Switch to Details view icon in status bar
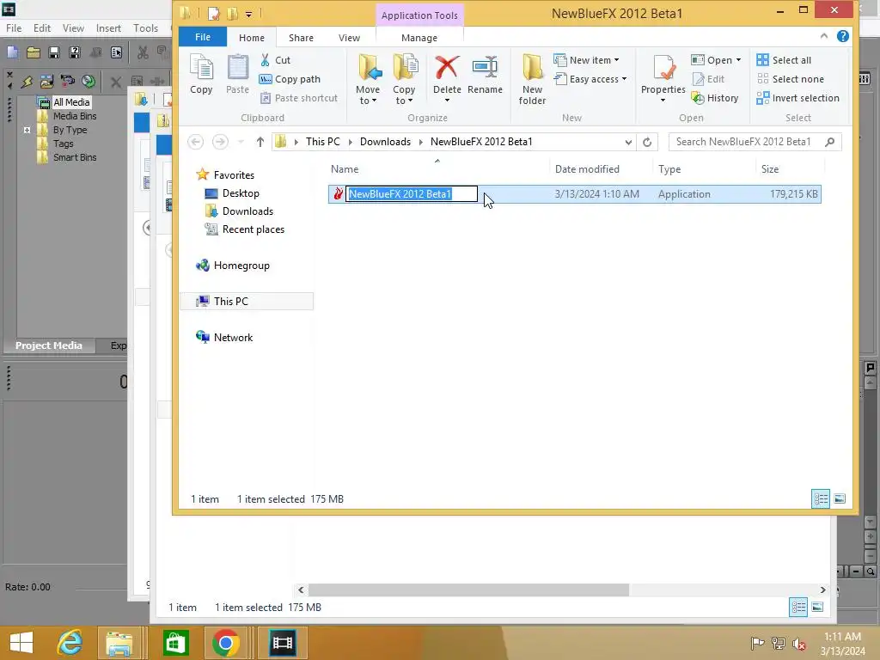This screenshot has height=660, width=880. (x=821, y=499)
